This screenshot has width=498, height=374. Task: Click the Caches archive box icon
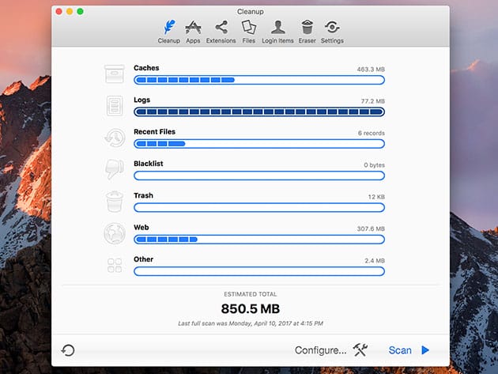point(115,74)
